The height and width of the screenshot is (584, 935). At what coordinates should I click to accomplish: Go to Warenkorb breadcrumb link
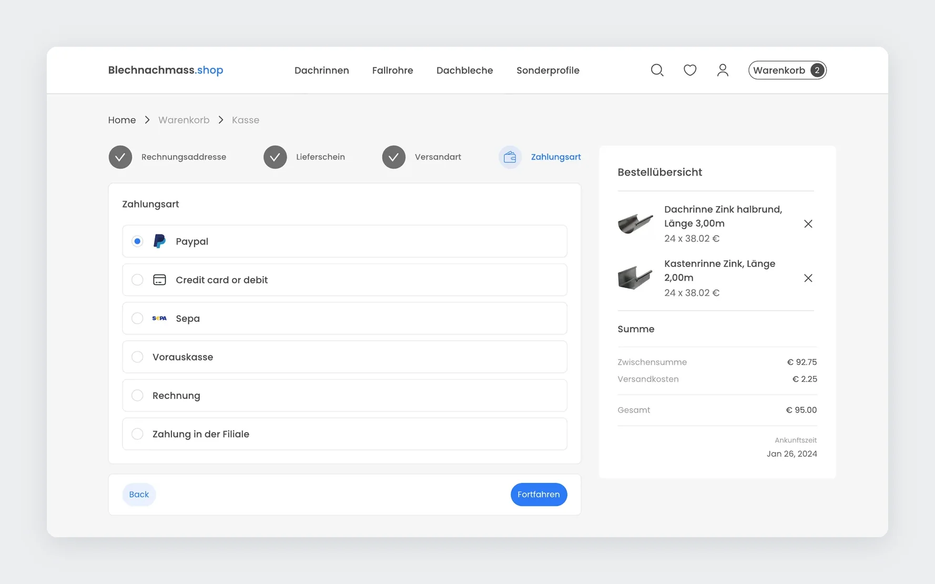coord(184,120)
